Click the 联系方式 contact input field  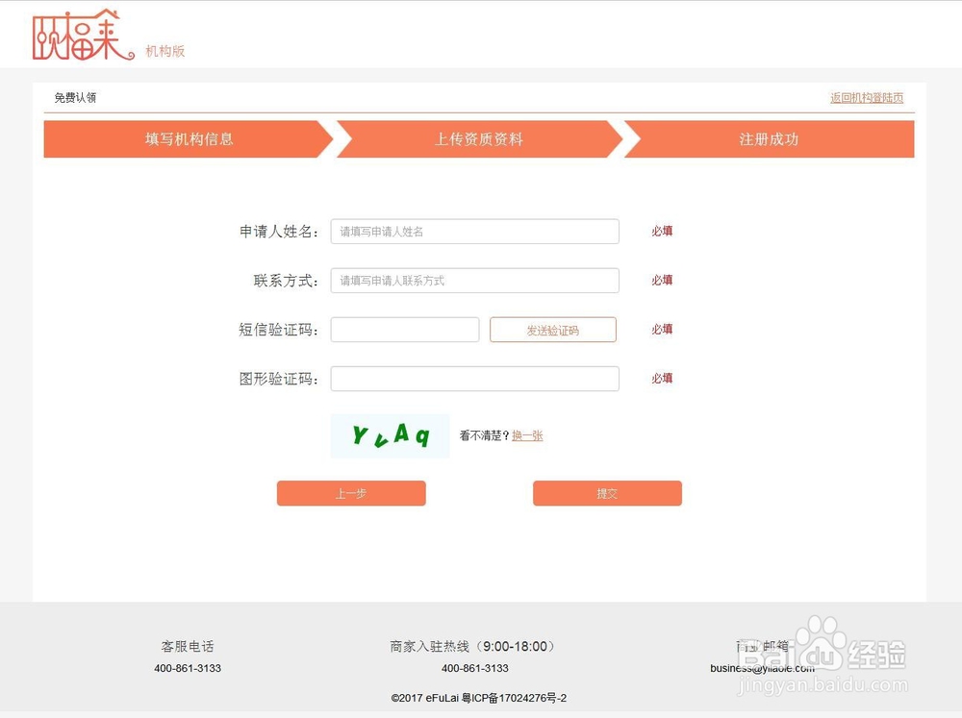[x=474, y=280]
